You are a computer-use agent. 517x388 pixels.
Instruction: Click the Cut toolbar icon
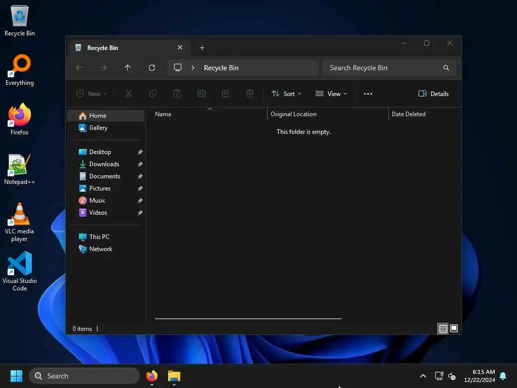[x=129, y=93]
